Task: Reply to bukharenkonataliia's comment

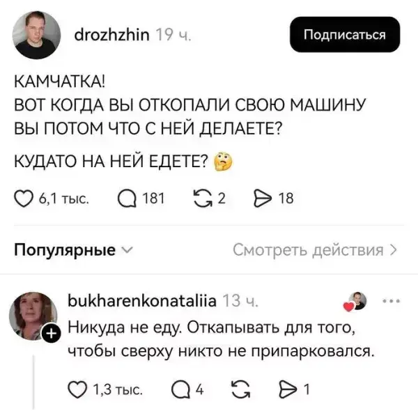Action: (180, 390)
